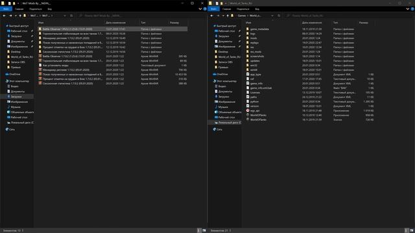This screenshot has height=233, width=415.
Task: Go up one folder in left window
Action: pos(20,16)
